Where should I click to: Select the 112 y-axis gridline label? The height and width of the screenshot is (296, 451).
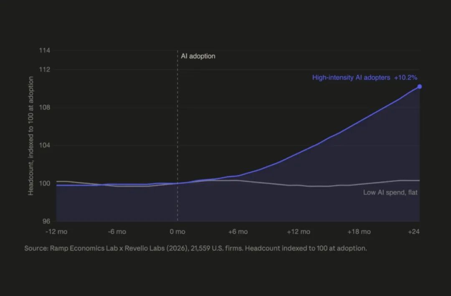[x=45, y=70]
